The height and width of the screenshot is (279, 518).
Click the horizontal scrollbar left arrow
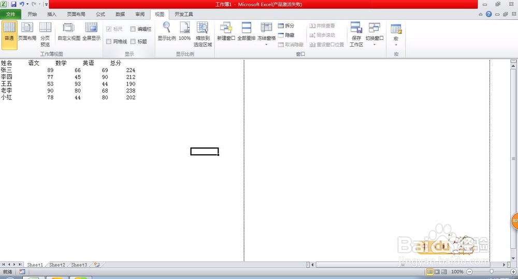tap(312, 265)
